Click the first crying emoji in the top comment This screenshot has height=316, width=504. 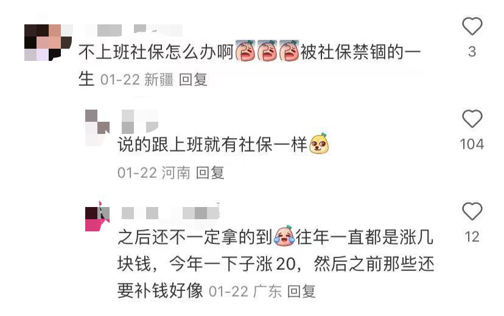point(245,51)
